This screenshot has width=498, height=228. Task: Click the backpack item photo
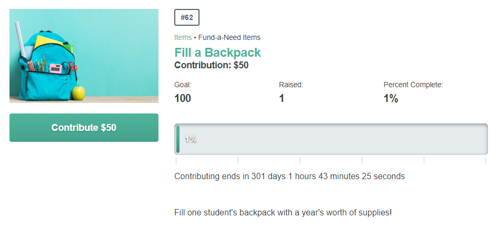(x=84, y=56)
